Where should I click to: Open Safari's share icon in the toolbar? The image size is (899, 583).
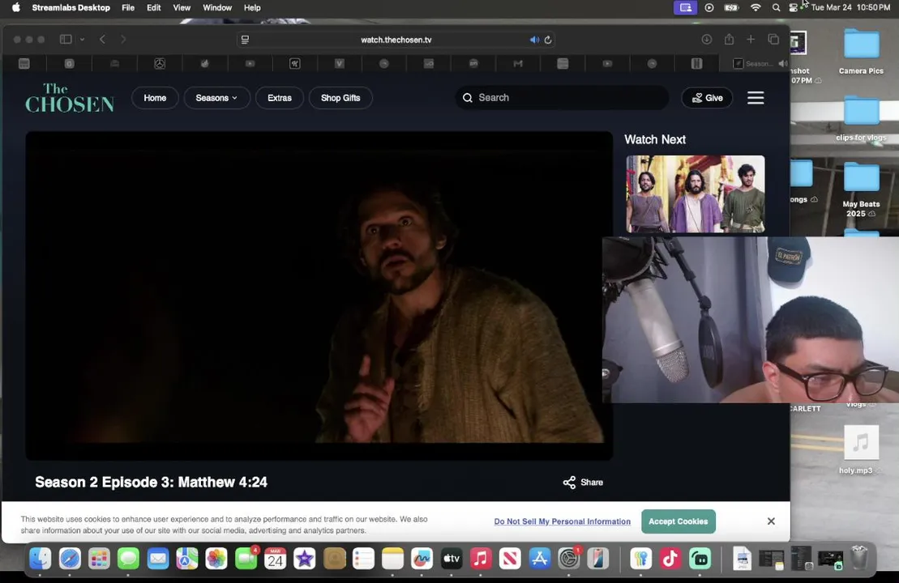pyautogui.click(x=729, y=39)
